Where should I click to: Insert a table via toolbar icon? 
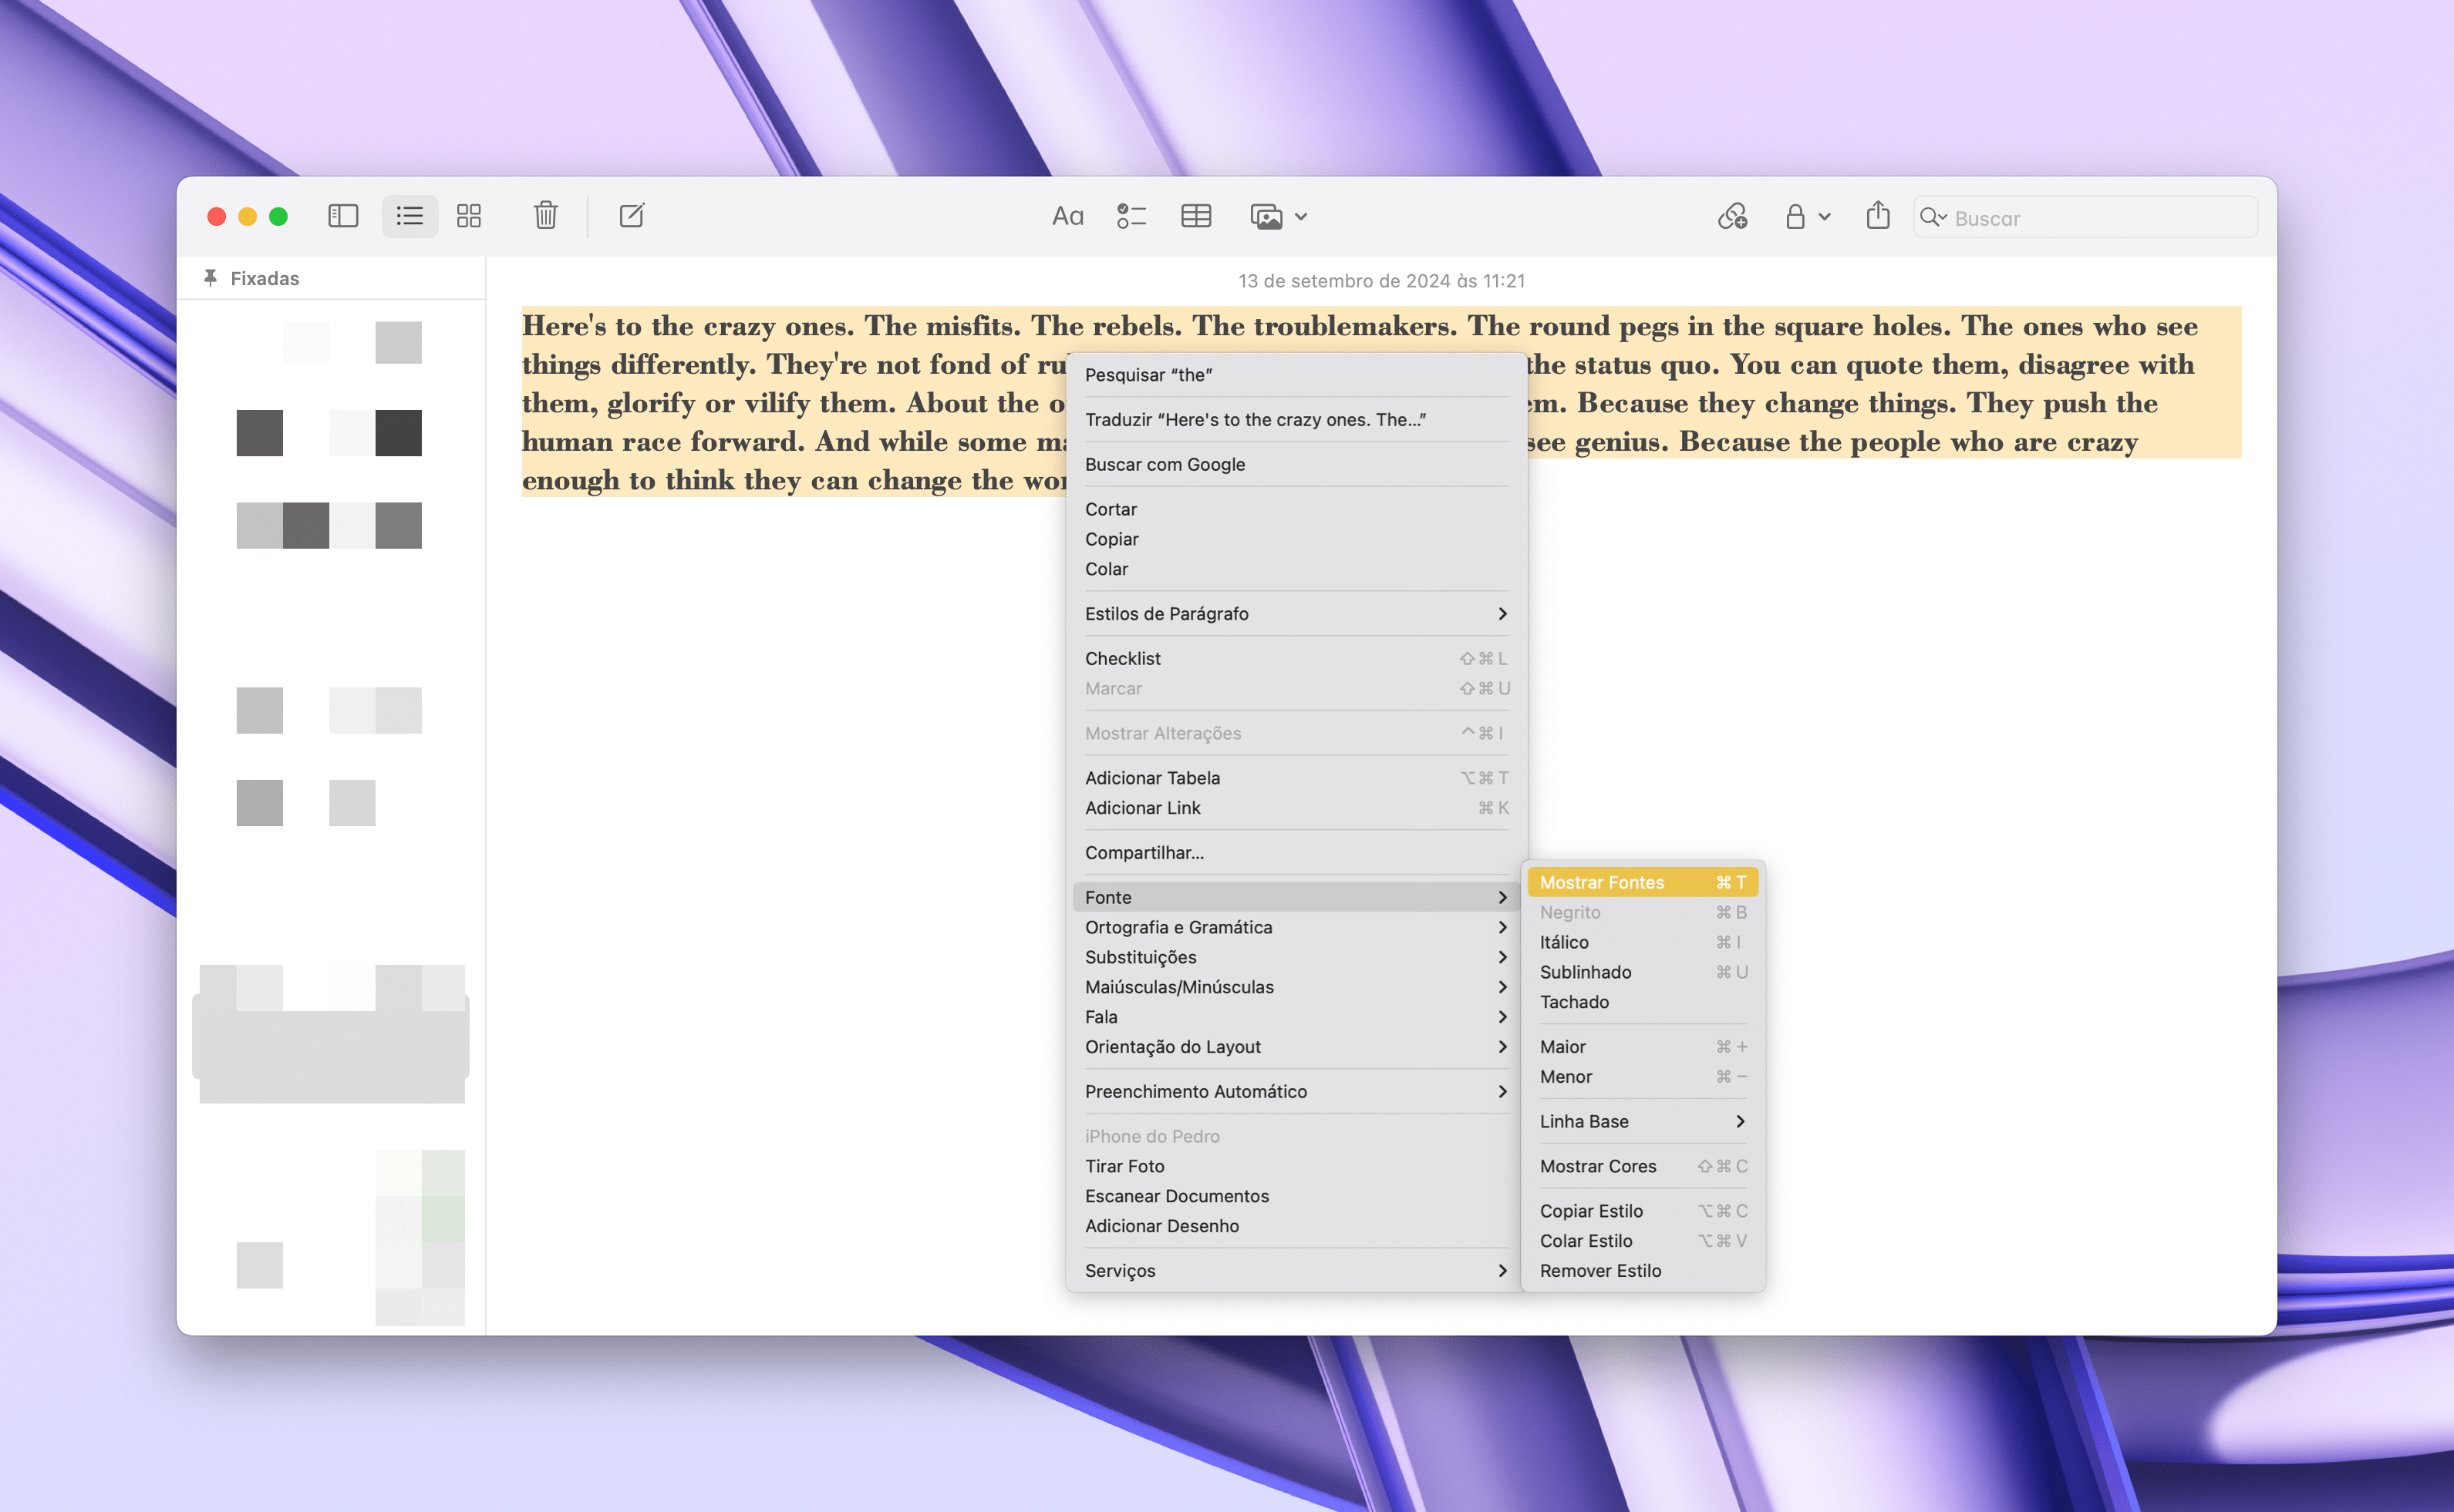click(x=1196, y=216)
